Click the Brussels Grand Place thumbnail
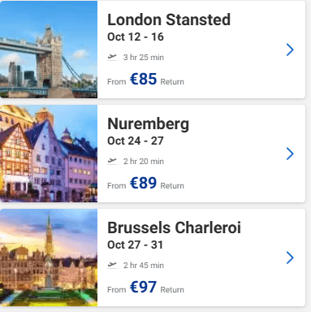Image resolution: width=311 pixels, height=312 pixels. pyautogui.click(x=49, y=258)
